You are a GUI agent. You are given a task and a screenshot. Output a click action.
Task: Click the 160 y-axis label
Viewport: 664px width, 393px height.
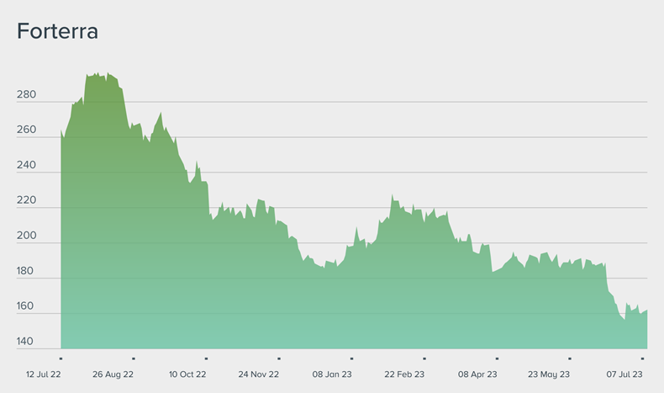[26, 307]
